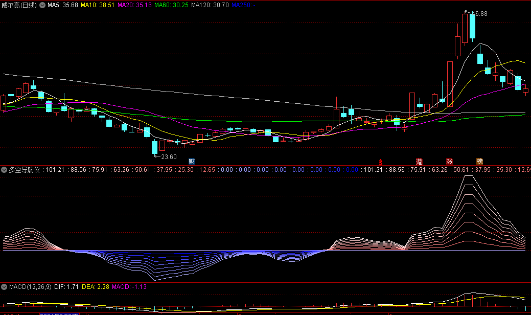Select the MA5: 35.68 label
This screenshot has width=531, height=315.
pos(62,5)
